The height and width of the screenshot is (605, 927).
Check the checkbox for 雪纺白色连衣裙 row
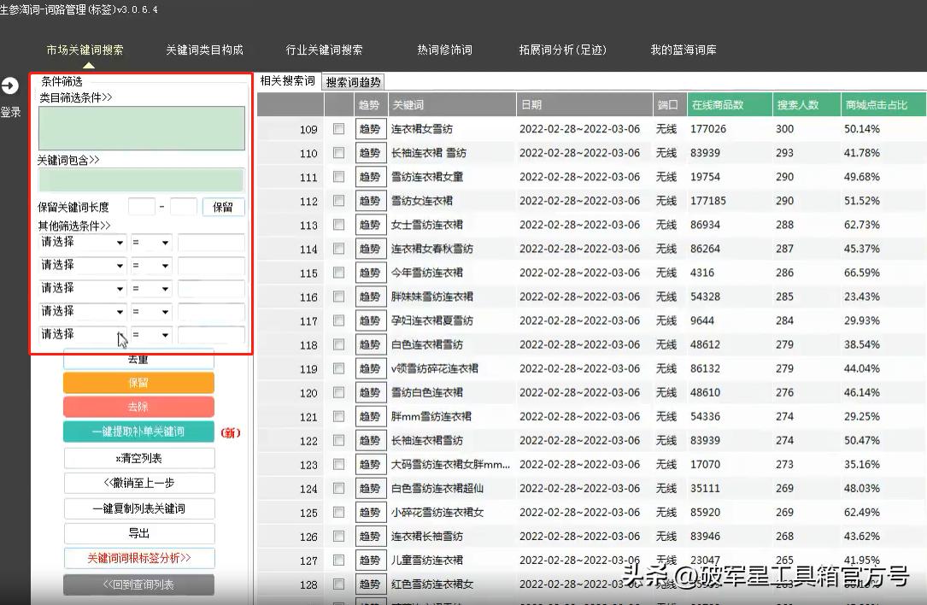337,392
